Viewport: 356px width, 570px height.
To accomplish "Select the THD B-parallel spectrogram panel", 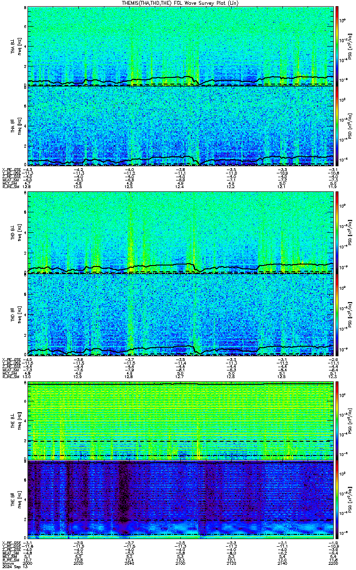I will click(180, 314).
